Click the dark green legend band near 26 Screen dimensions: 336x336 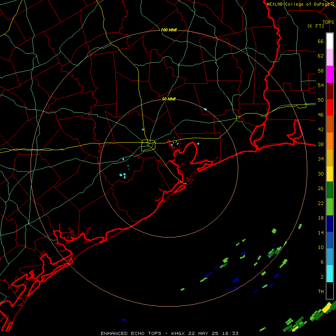(330, 190)
